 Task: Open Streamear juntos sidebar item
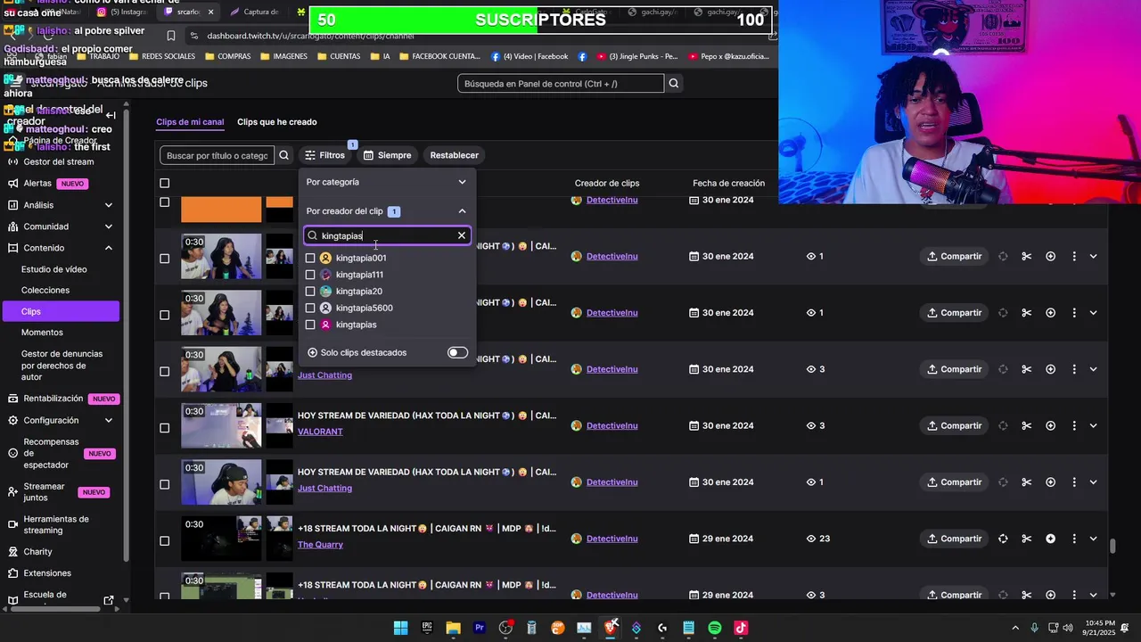tap(44, 492)
